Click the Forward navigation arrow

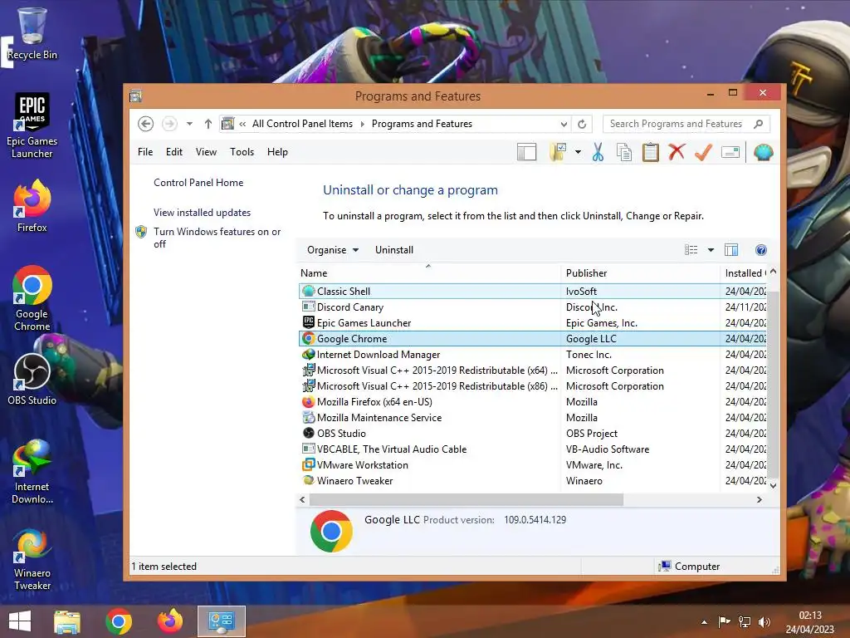(x=169, y=125)
